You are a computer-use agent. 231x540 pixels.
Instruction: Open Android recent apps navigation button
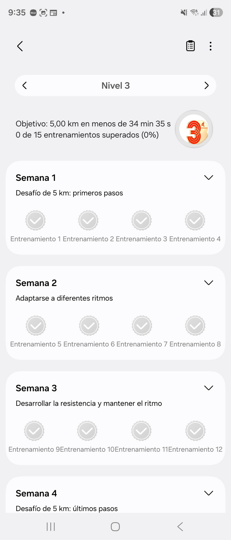pyautogui.click(x=51, y=527)
